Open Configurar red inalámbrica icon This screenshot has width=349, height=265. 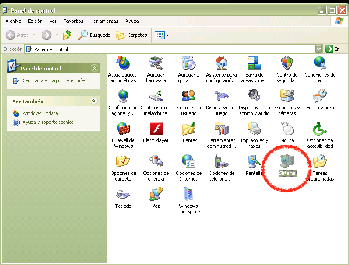(x=156, y=96)
